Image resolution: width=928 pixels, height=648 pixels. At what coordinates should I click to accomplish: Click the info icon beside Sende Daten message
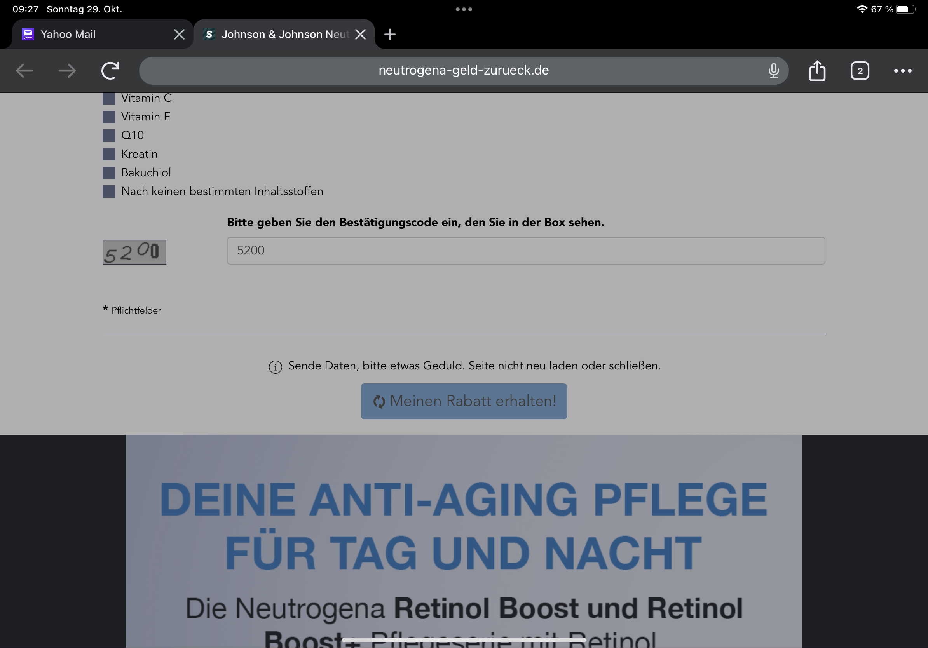[275, 367]
